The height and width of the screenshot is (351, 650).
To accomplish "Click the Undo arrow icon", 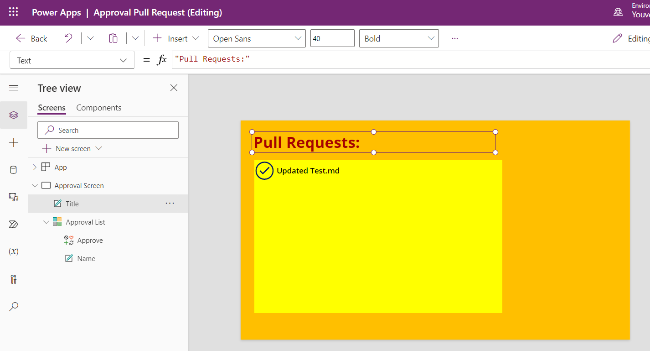I will 67,38.
